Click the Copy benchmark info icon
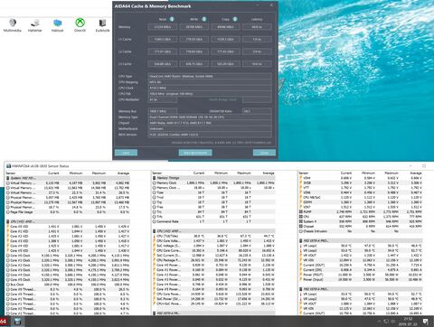The width and height of the screenshot is (434, 327). (235, 19)
